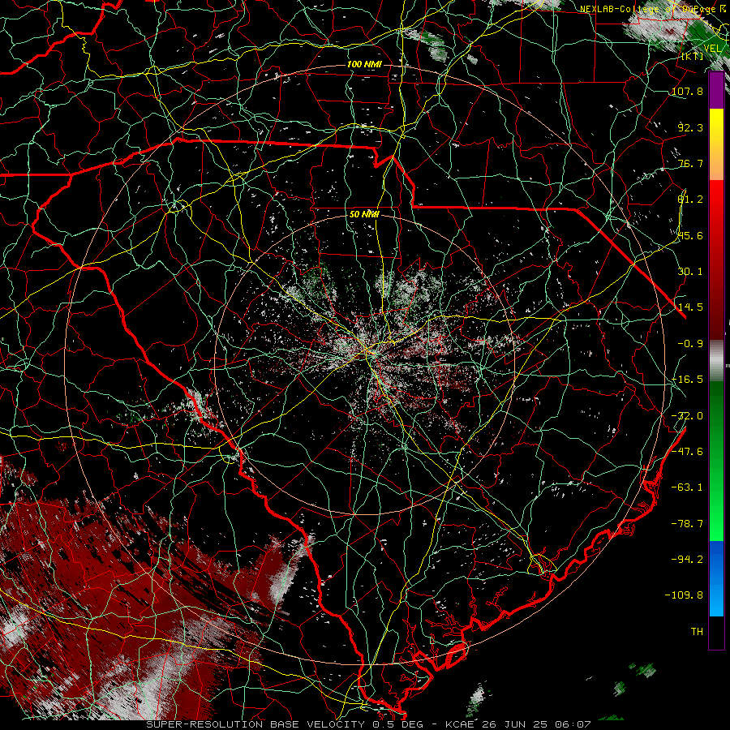The image size is (730, 730).
Task: Click the 76.7 legend value
Action: 690,163
